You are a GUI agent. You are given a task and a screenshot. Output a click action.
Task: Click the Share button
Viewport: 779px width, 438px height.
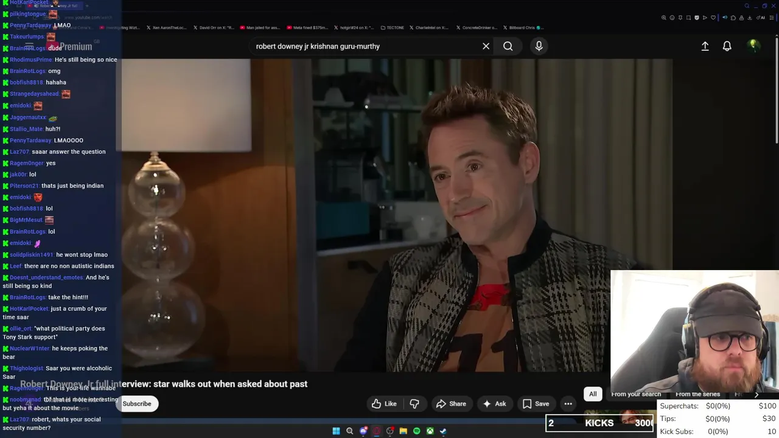(x=451, y=404)
